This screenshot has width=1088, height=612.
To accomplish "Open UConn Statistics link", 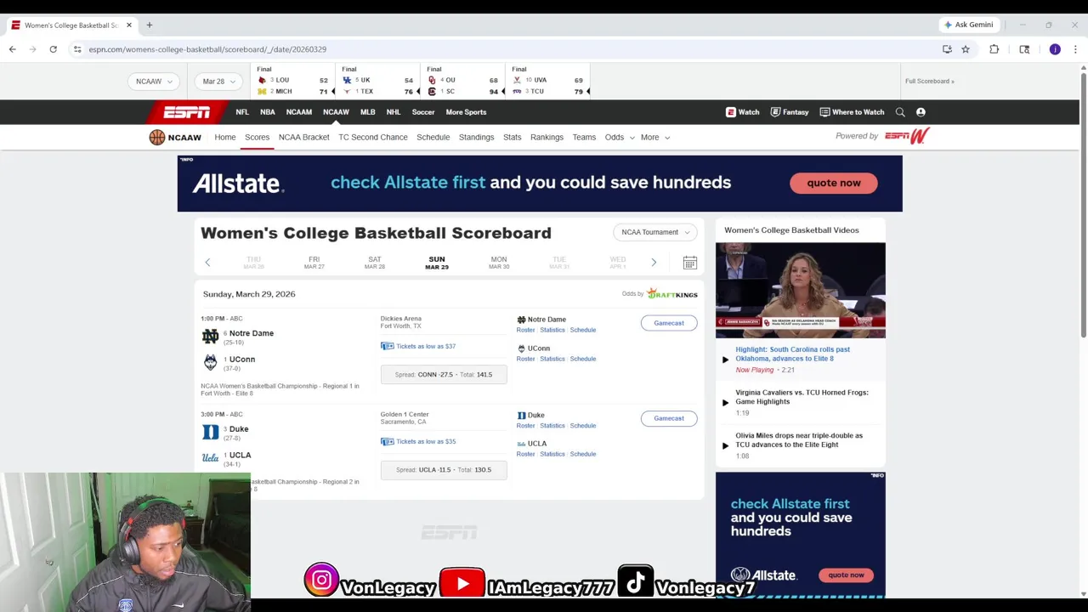I will tap(552, 359).
